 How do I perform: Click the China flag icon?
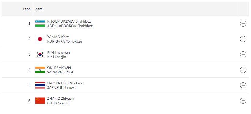[x=40, y=101]
